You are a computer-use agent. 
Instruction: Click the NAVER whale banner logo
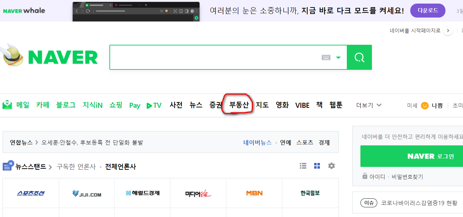(x=24, y=10)
